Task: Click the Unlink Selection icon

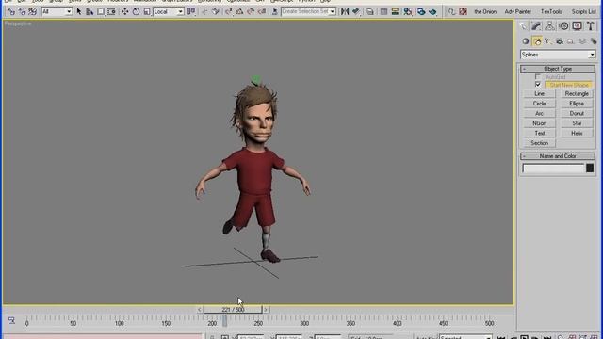Action: coord(22,11)
